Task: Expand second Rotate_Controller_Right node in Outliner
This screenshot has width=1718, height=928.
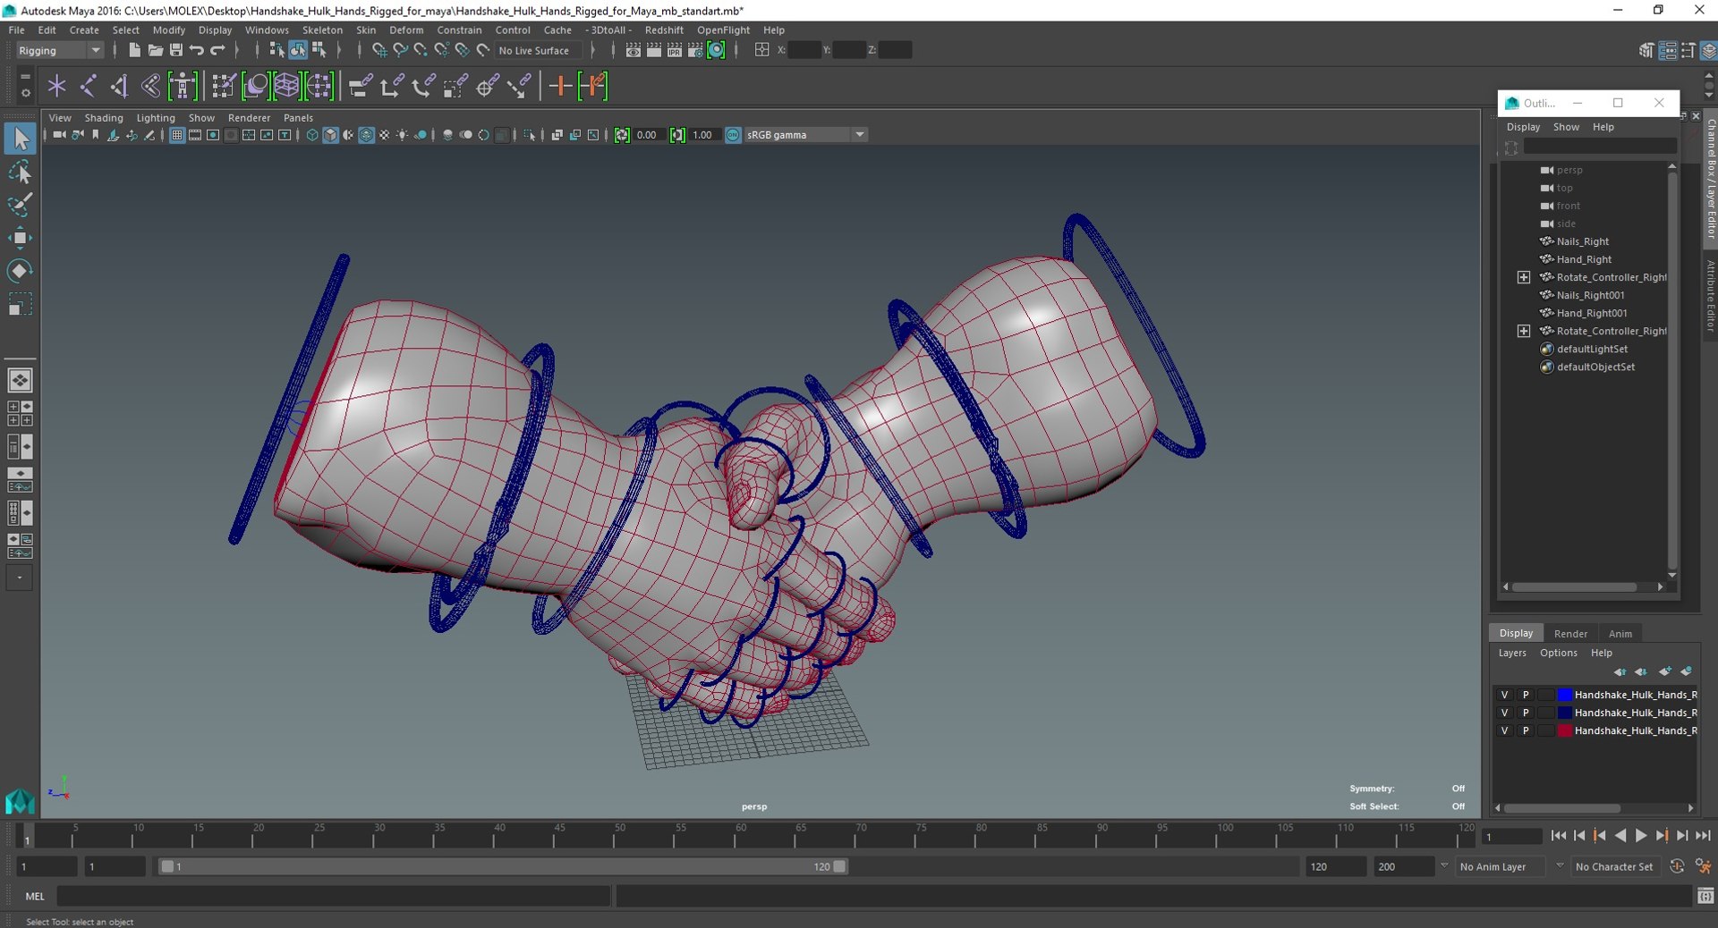Action: coord(1523,331)
